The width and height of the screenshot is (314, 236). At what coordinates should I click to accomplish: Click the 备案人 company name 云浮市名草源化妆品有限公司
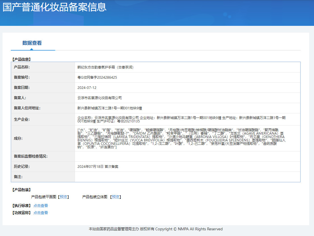click(x=99, y=98)
